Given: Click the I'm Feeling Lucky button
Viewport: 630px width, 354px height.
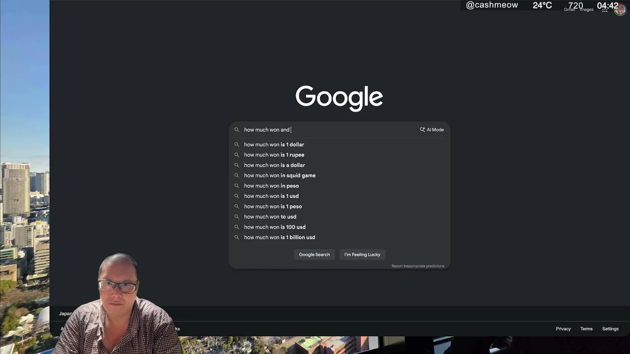Looking at the screenshot, I should (x=362, y=255).
